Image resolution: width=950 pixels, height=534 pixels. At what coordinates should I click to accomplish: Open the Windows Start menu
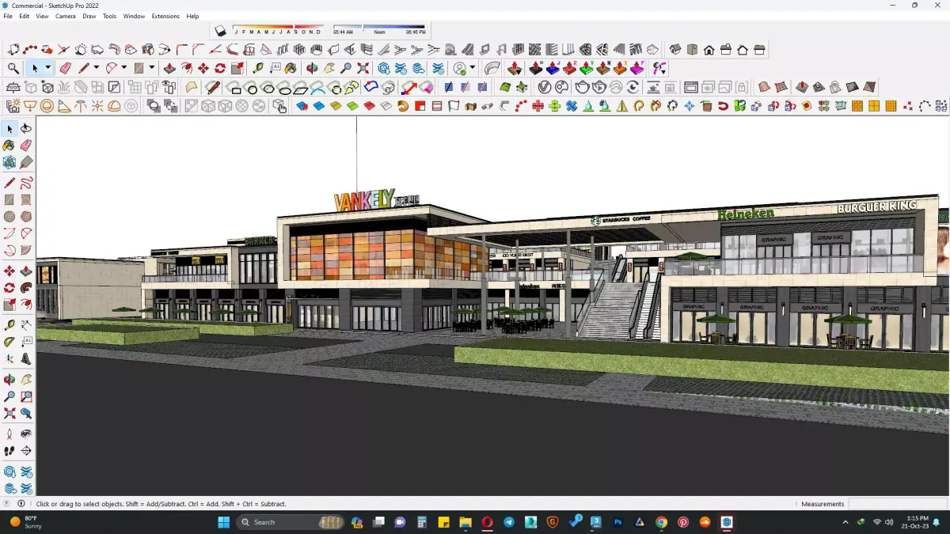[223, 522]
